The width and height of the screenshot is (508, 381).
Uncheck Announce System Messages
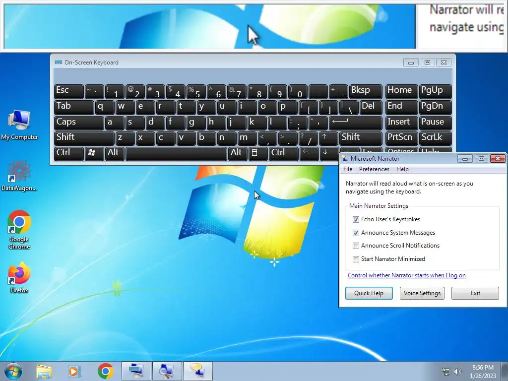(x=356, y=233)
